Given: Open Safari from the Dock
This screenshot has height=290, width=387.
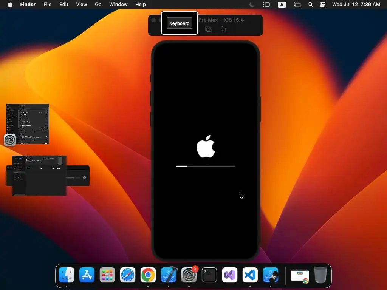Looking at the screenshot, I should coord(128,275).
